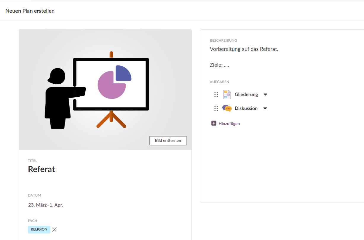Click the plus icon next to Hinzufügen
Viewport: 364px width, 240px height.
tap(214, 123)
